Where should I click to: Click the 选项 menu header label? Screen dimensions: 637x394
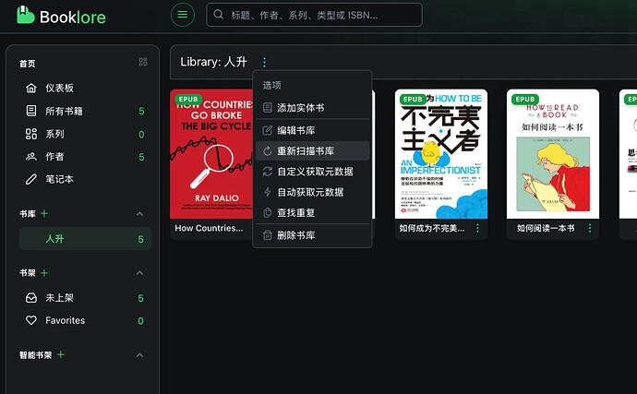coord(271,85)
